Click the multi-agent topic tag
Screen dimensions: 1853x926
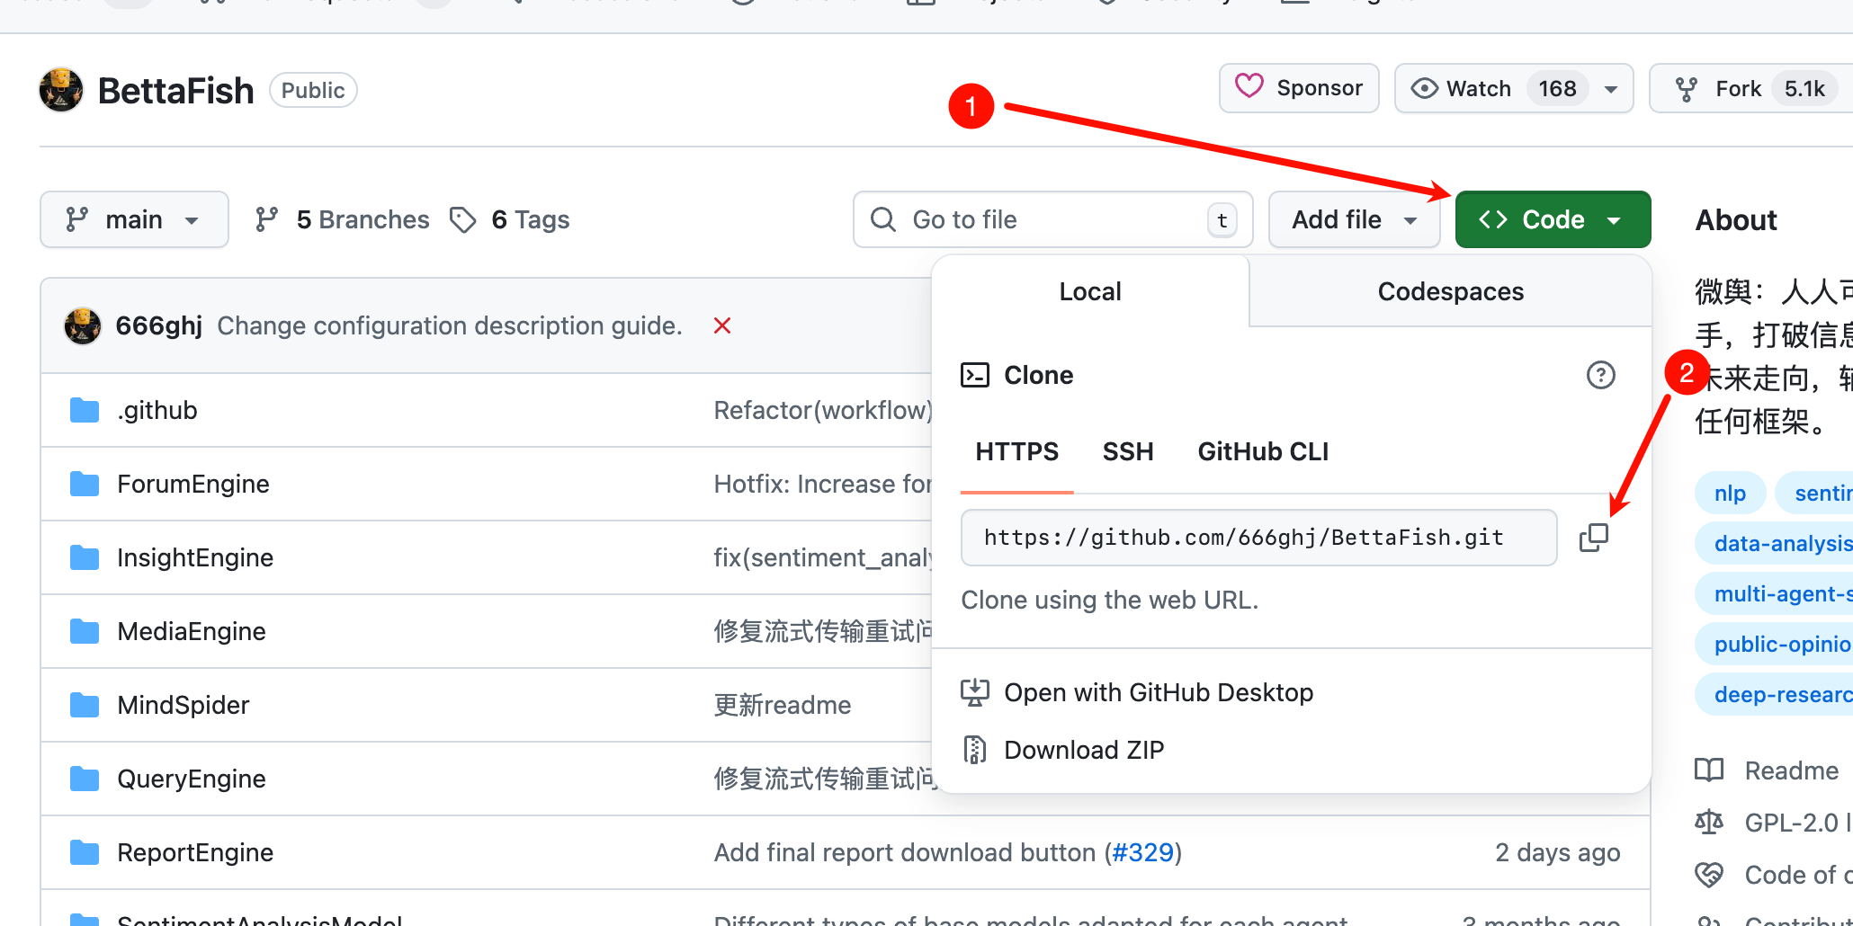[x=1775, y=593]
